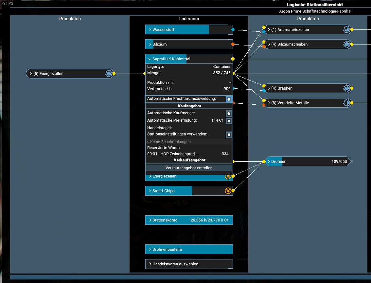Viewport: 371px width, 283px height.
Task: Click the Lagertyp Container value
Action: tap(222, 67)
